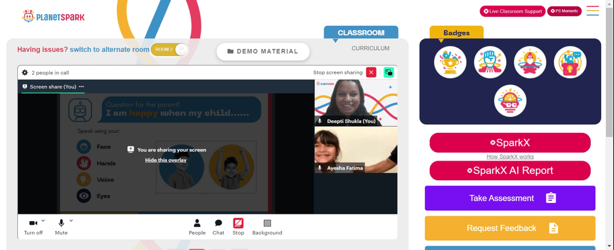The width and height of the screenshot is (614, 250).
Task: Switch to the Classroom tab
Action: (361, 33)
